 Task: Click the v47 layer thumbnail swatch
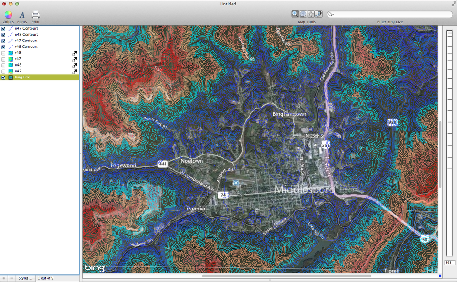10,59
